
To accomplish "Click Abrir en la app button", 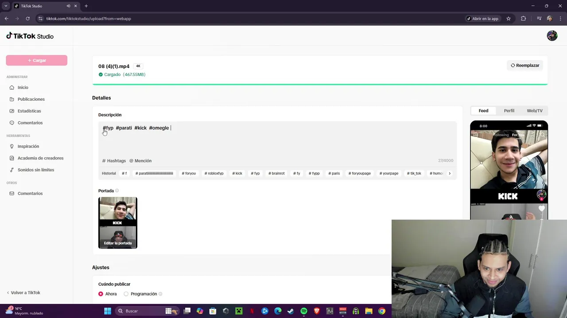I will pyautogui.click(x=482, y=19).
